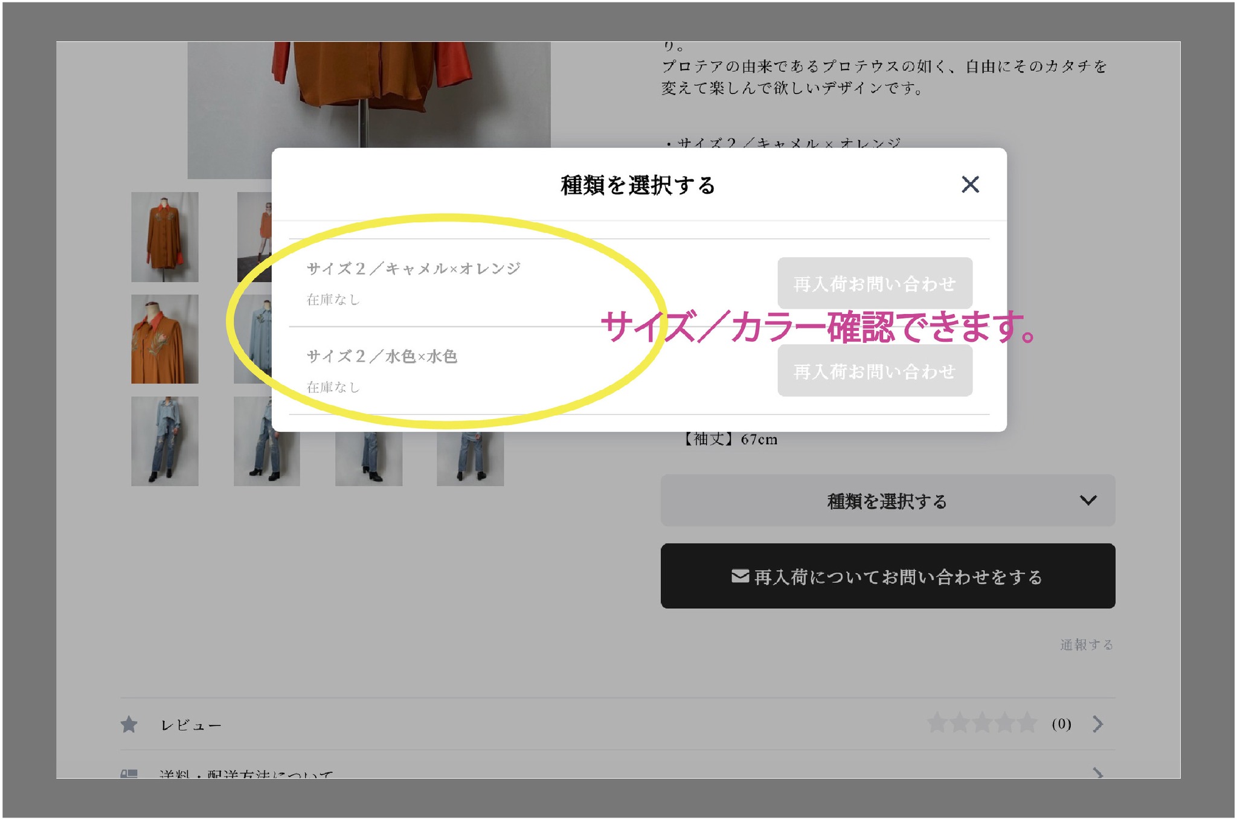
Task: Expand reviews with the right chevron
Action: [x=1097, y=723]
